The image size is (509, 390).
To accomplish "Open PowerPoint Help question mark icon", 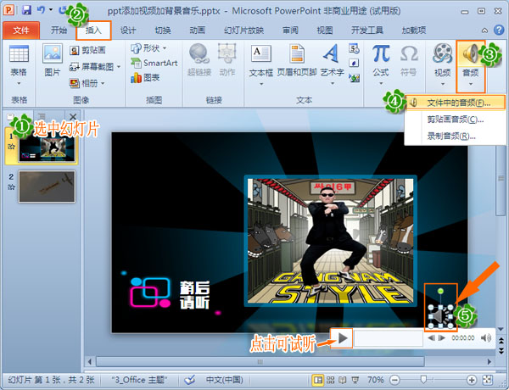I will [x=499, y=31].
